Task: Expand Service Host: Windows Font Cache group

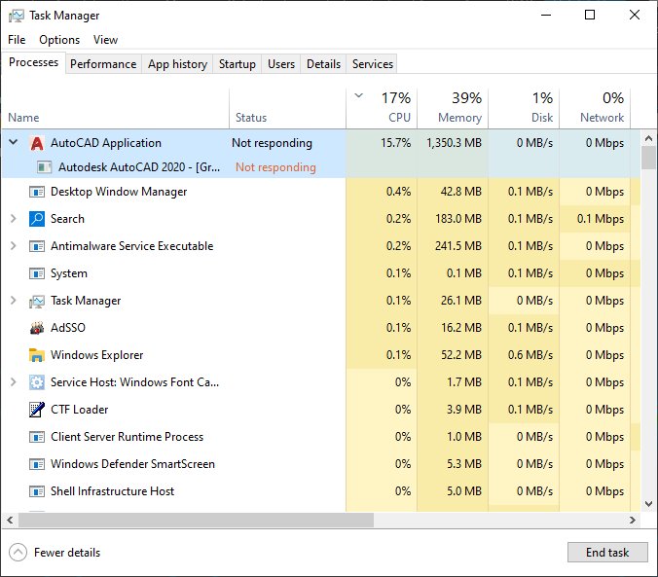Action: coord(14,381)
